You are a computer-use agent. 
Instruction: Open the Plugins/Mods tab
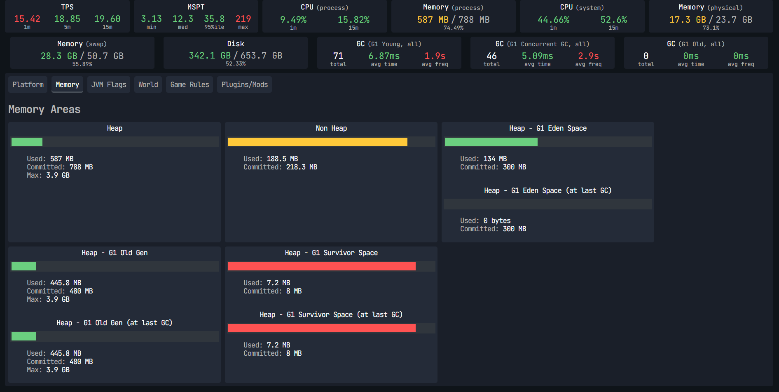(244, 85)
